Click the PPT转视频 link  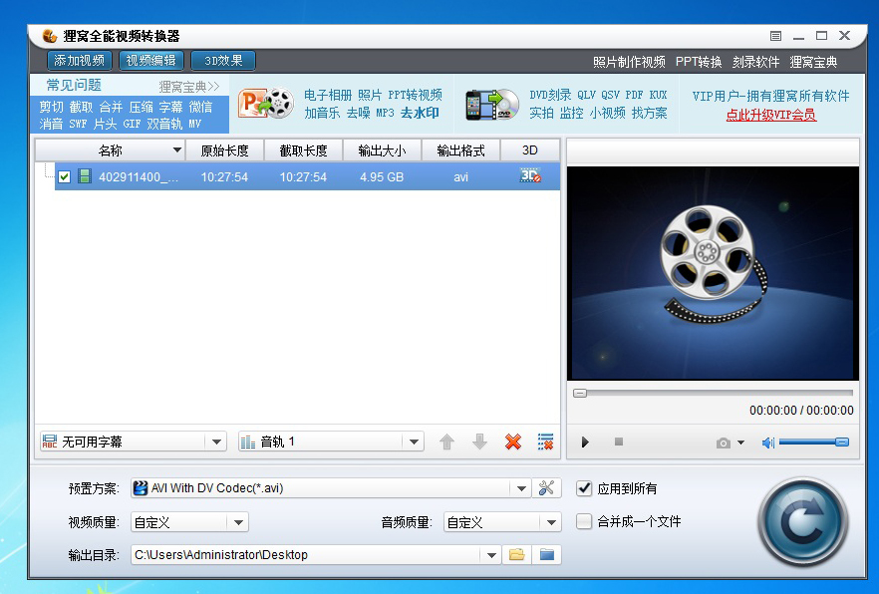pos(415,95)
